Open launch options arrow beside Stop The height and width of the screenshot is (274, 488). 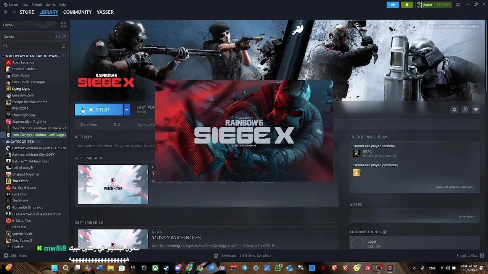pyautogui.click(x=127, y=110)
